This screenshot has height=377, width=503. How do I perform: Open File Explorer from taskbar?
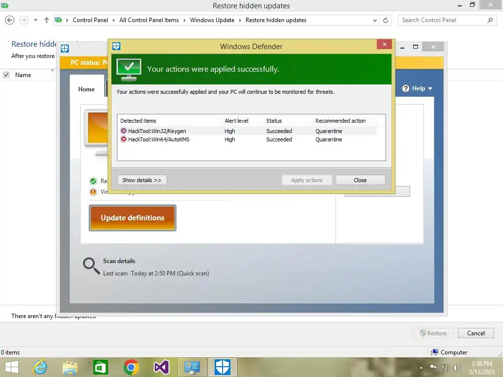coord(70,367)
